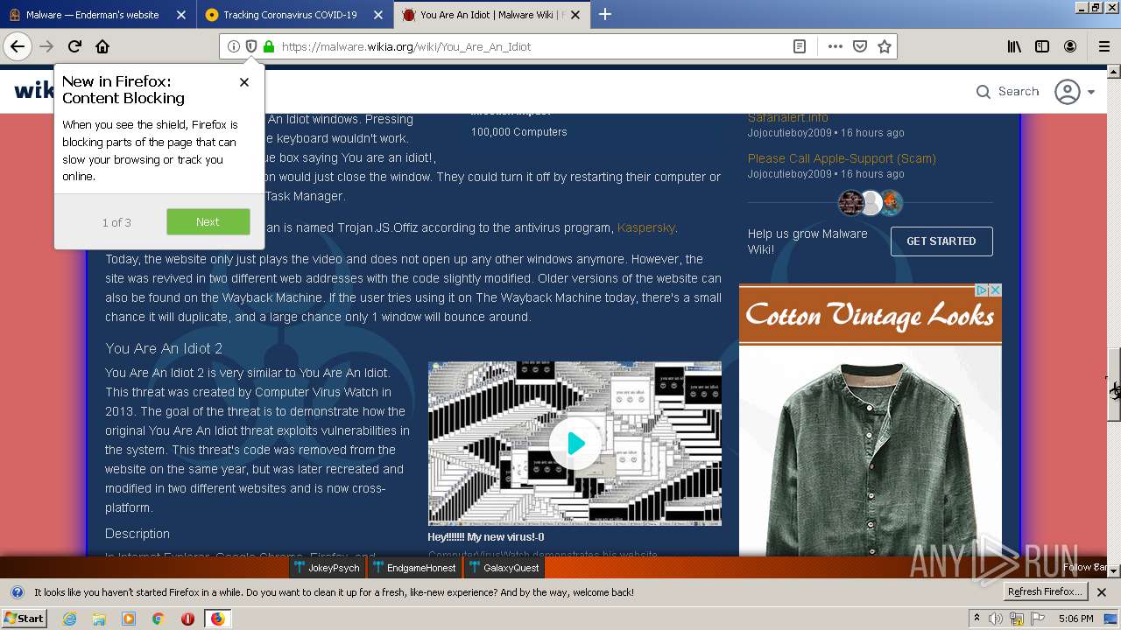Click the blue question notification icon
1121x630 pixels.
(17, 592)
